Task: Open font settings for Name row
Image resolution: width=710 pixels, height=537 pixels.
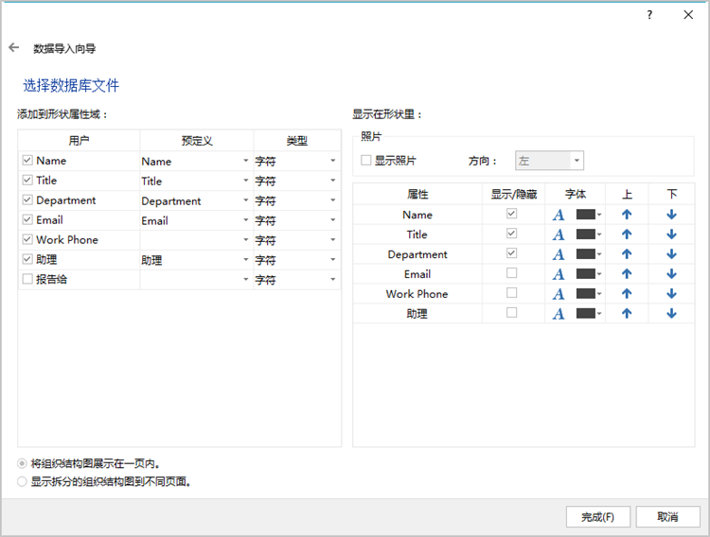Action: [559, 215]
